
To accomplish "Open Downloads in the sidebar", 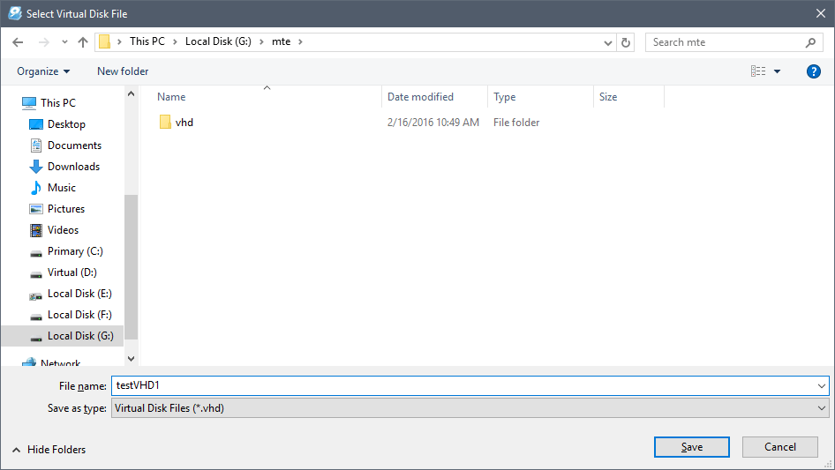I will [x=73, y=167].
